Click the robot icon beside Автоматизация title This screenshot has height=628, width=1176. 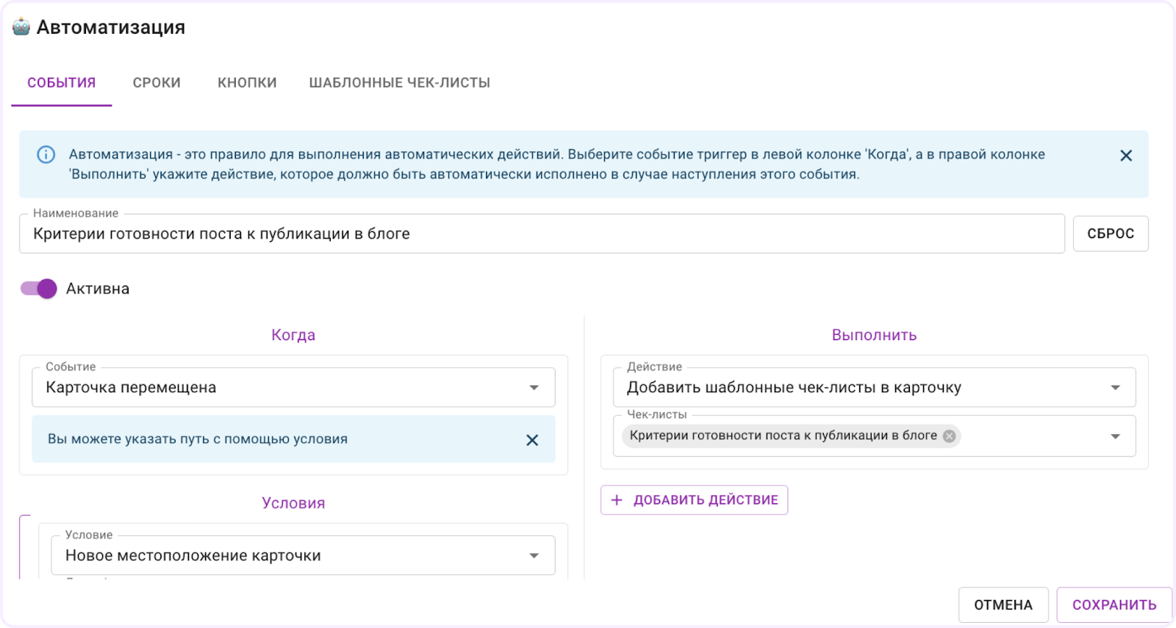(x=21, y=27)
